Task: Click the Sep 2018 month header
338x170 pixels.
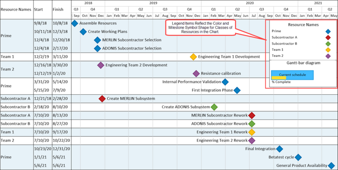Action: coord(76,16)
